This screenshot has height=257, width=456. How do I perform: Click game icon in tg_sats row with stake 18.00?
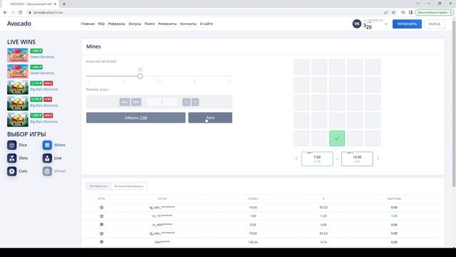click(101, 208)
